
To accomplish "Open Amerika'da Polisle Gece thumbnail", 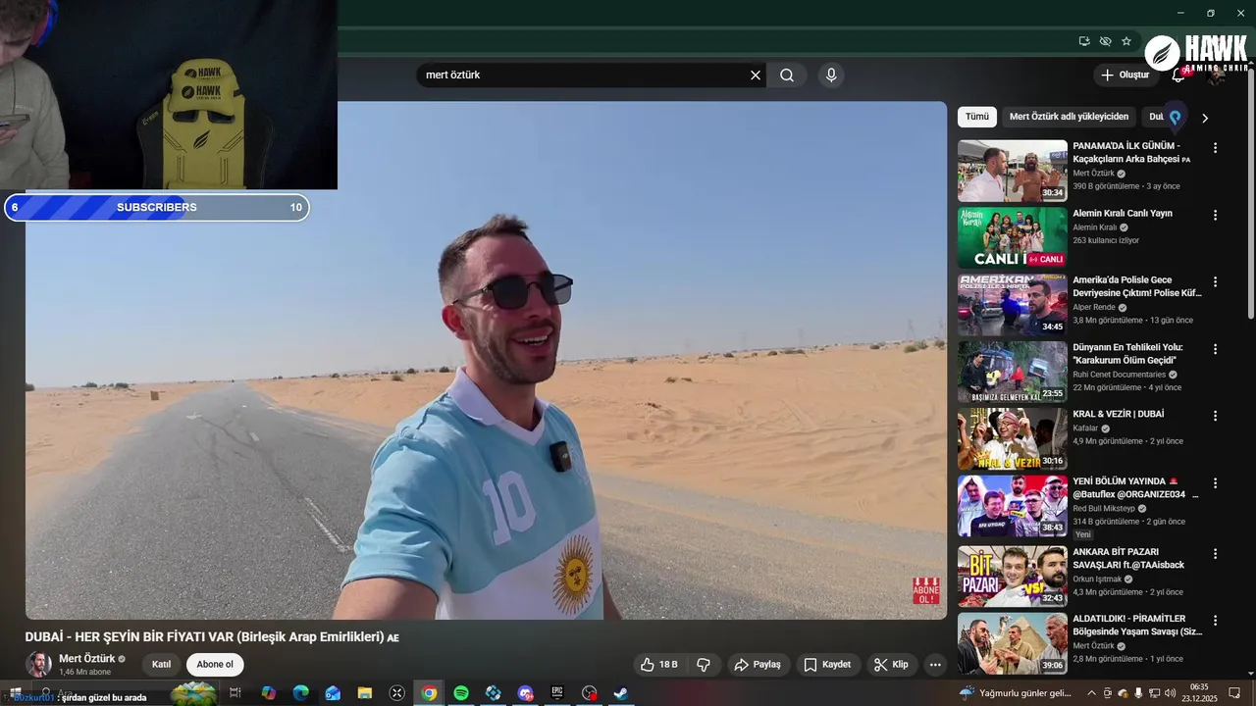I will coord(1013,304).
